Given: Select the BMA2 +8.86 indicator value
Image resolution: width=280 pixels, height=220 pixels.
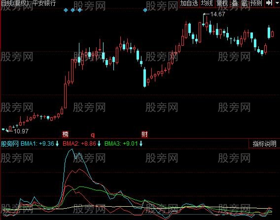Looking at the screenshot, I should [x=79, y=144].
